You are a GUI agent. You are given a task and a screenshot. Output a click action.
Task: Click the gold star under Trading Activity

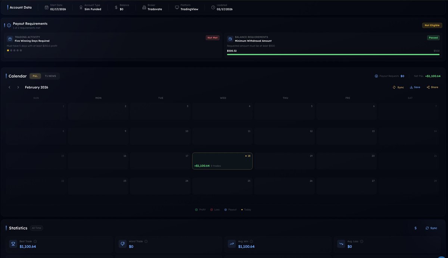click(x=8, y=50)
